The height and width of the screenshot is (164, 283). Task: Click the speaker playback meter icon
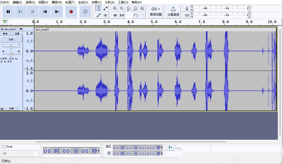tap(187, 15)
